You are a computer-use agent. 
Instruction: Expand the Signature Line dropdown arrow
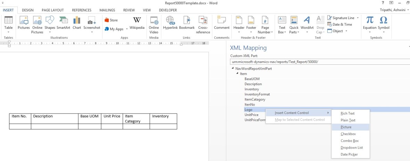[x=358, y=18]
